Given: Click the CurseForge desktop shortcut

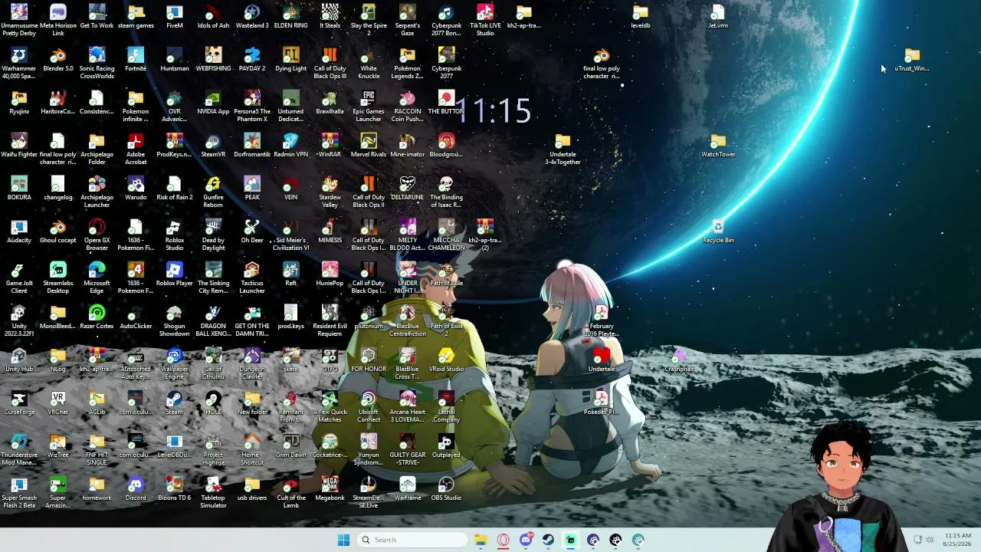Looking at the screenshot, I should [19, 403].
